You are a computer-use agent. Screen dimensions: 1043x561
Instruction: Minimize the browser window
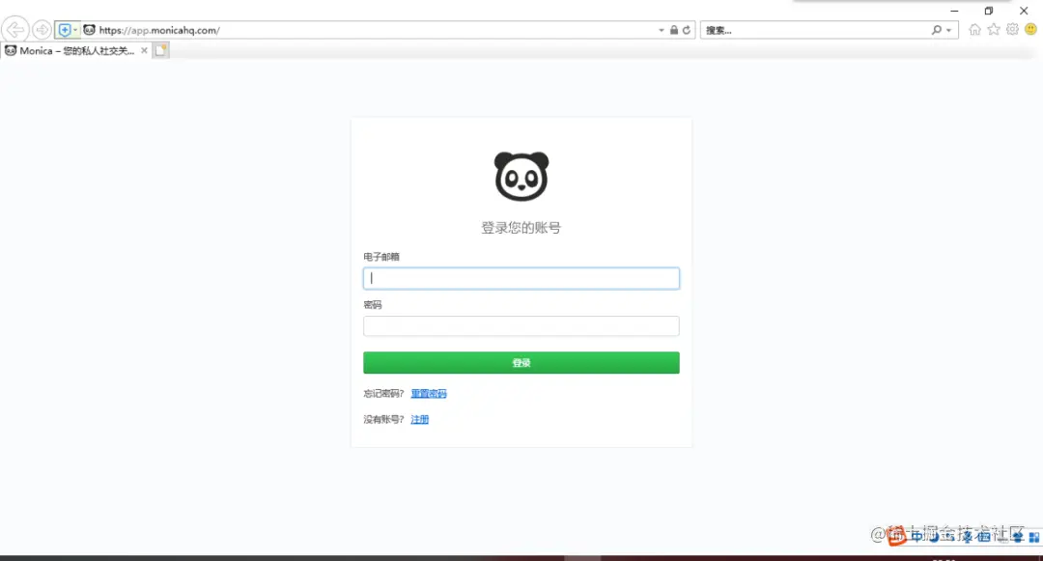[954, 11]
